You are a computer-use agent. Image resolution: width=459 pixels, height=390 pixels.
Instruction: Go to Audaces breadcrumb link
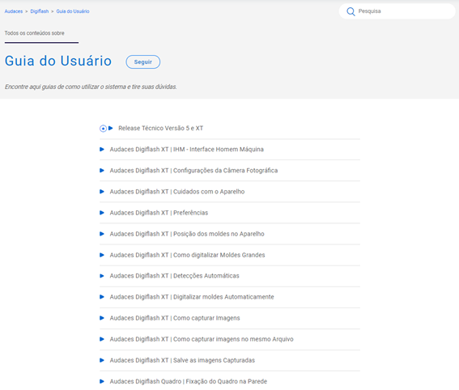click(x=14, y=11)
